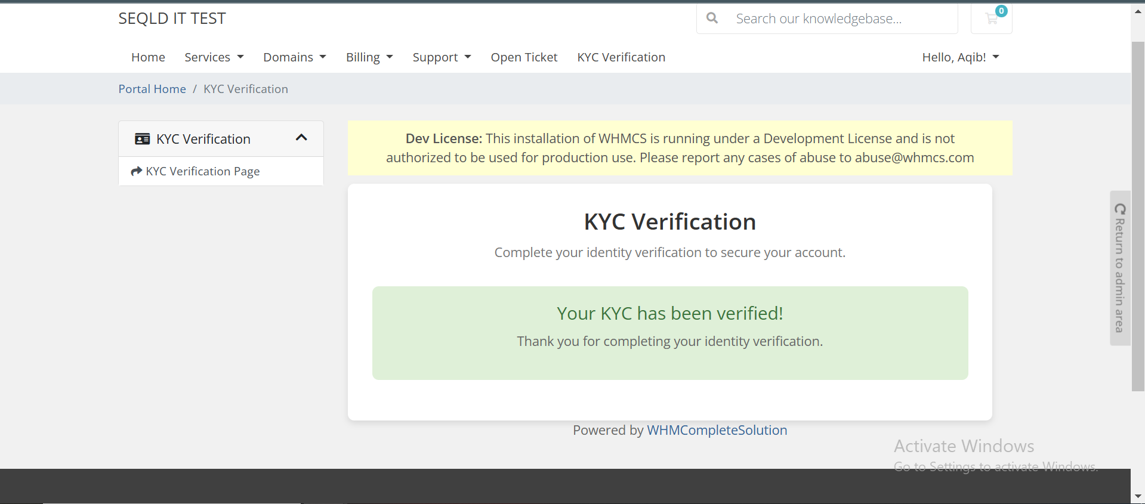
Task: Select Open Ticket in navigation
Action: click(524, 57)
